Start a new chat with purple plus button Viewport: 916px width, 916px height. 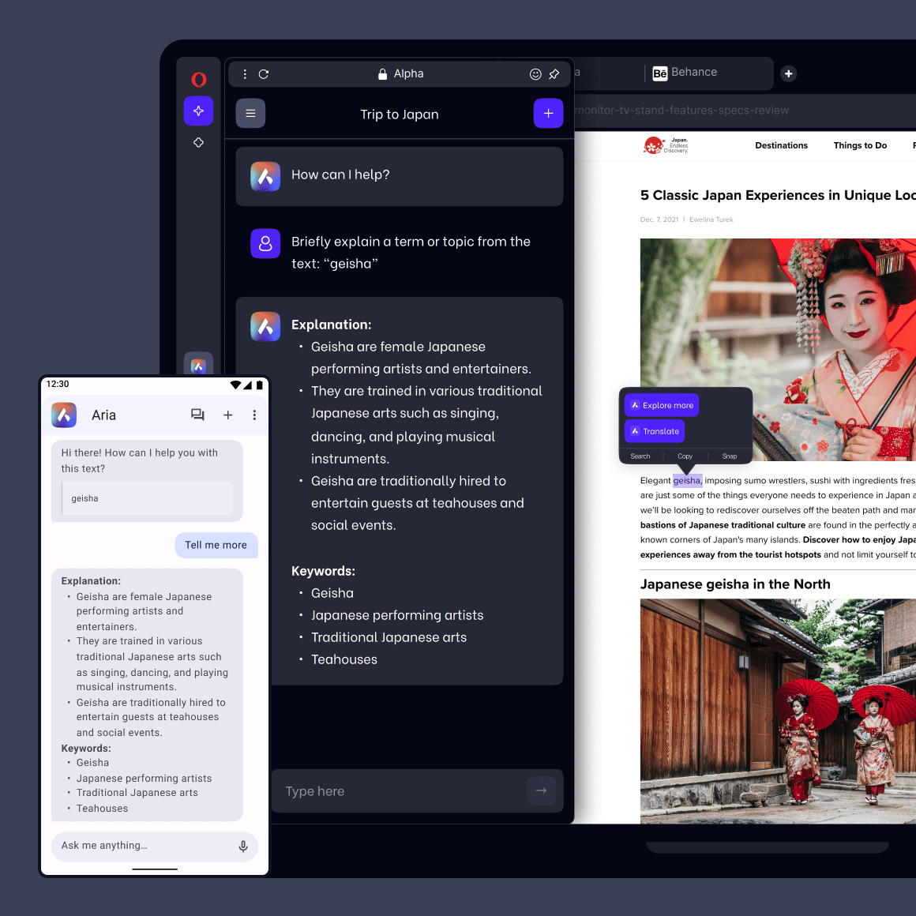(548, 114)
